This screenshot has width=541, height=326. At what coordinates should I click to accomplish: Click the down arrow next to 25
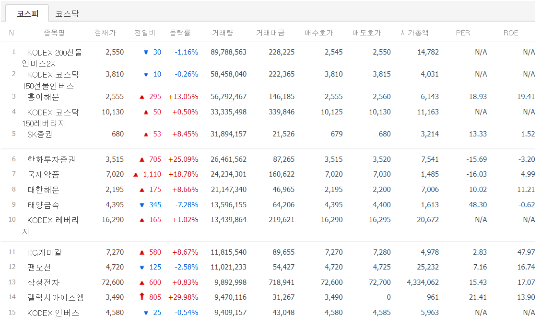146,313
